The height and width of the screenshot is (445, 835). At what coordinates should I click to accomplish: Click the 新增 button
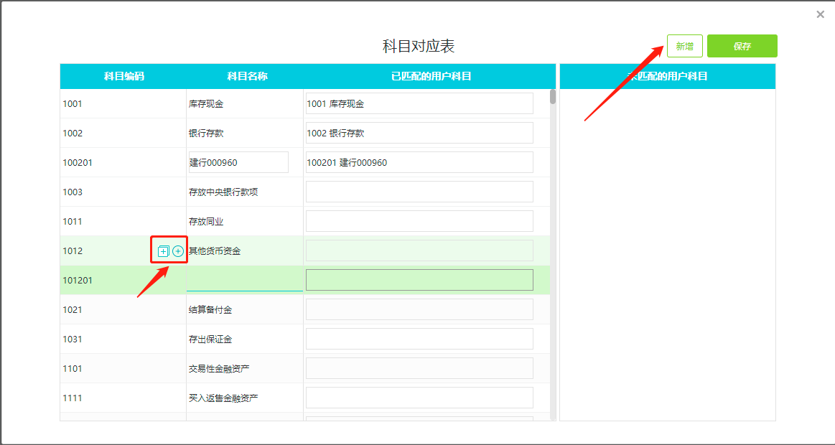coord(685,47)
